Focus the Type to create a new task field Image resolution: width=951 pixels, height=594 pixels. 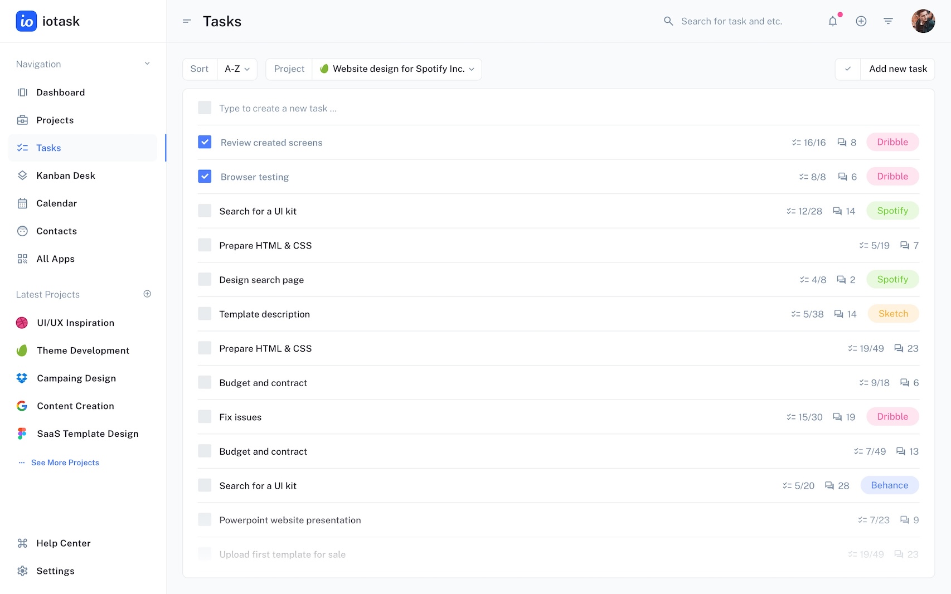click(278, 108)
